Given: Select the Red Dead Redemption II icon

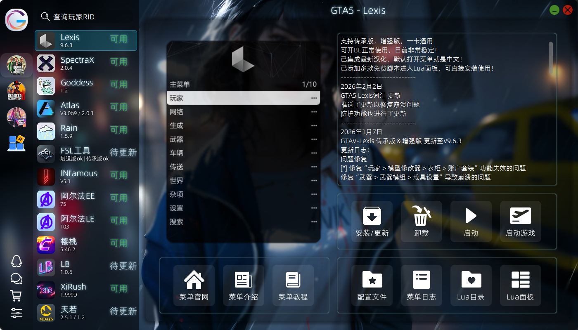Looking at the screenshot, I should pyautogui.click(x=17, y=91).
